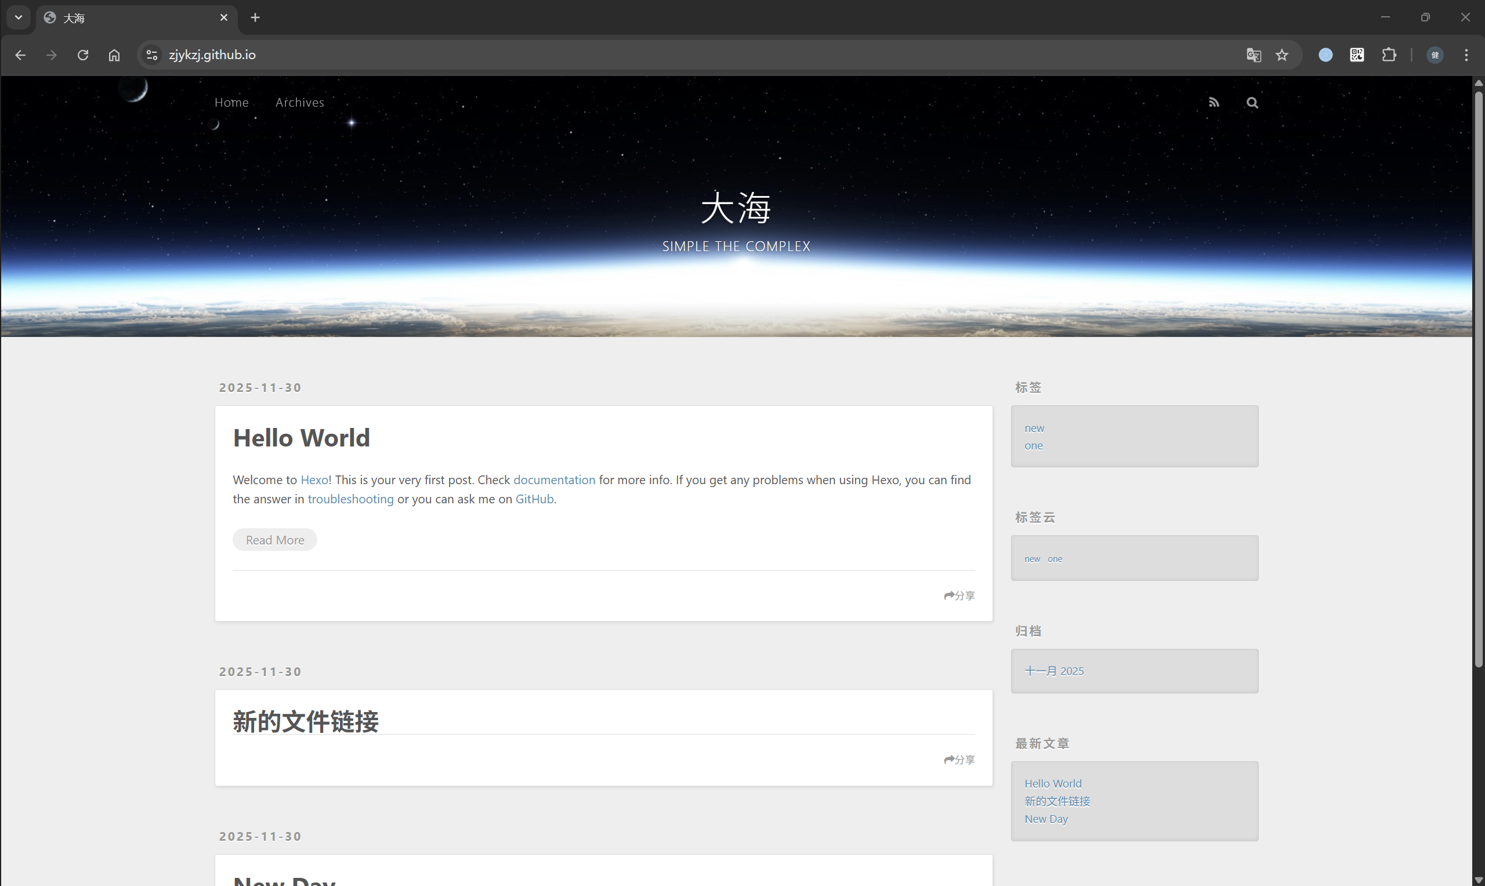Open the browser Extensions puzzle icon
The width and height of the screenshot is (1485, 886).
click(x=1389, y=55)
